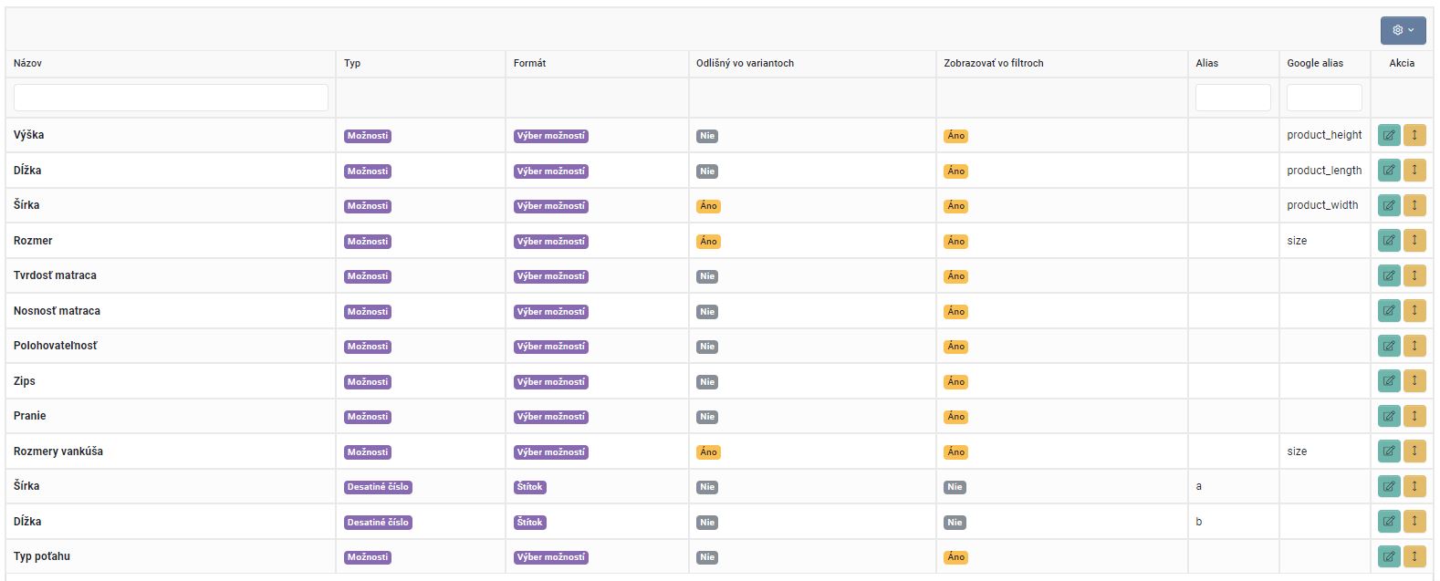Click Nie variant badge in Nosnosť matraca row

pyautogui.click(x=707, y=312)
